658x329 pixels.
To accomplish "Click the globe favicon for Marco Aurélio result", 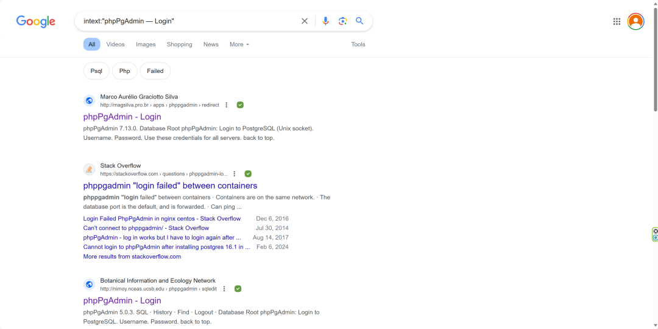I will click(x=89, y=100).
